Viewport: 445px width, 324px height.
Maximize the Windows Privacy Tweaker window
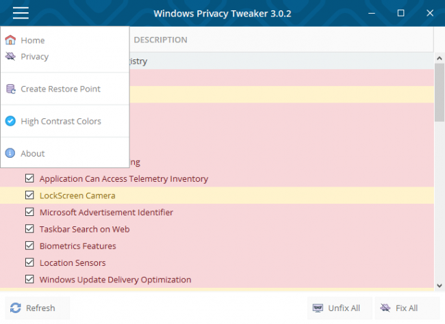400,13
